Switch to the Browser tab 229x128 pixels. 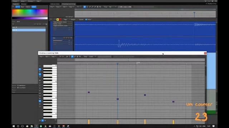[x=24, y=4]
